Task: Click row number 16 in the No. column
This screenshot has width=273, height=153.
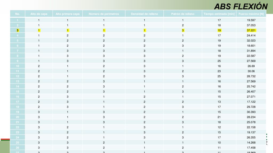Action: [x=17, y=97]
